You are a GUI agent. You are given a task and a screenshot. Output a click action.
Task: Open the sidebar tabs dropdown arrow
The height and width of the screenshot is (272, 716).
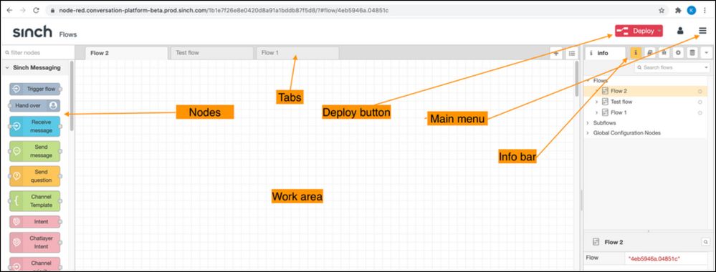point(707,53)
